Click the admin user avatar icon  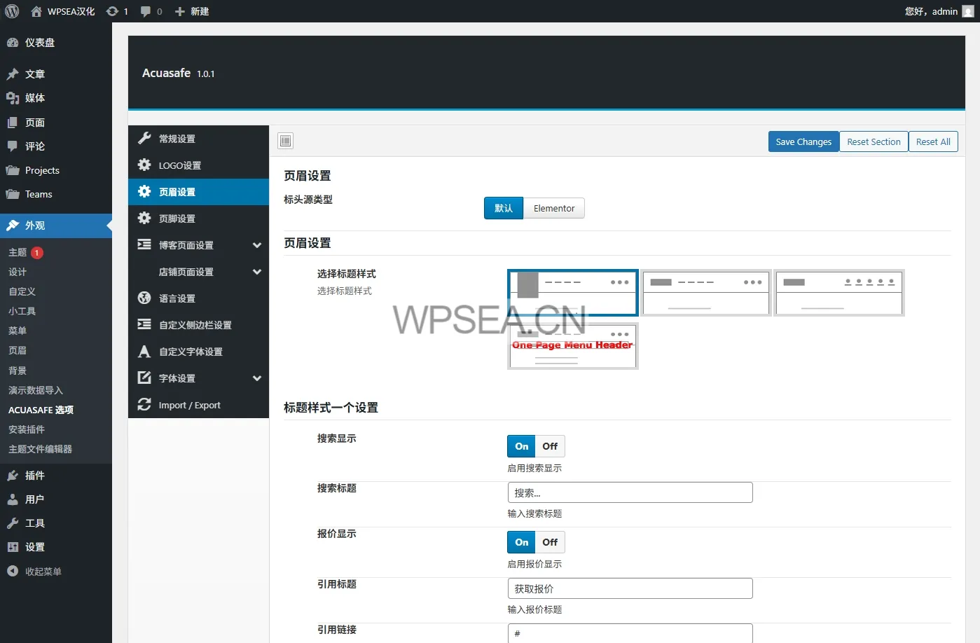click(967, 11)
